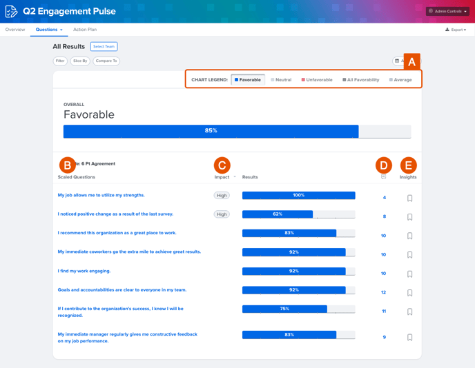Click the Select Team button

click(x=104, y=47)
